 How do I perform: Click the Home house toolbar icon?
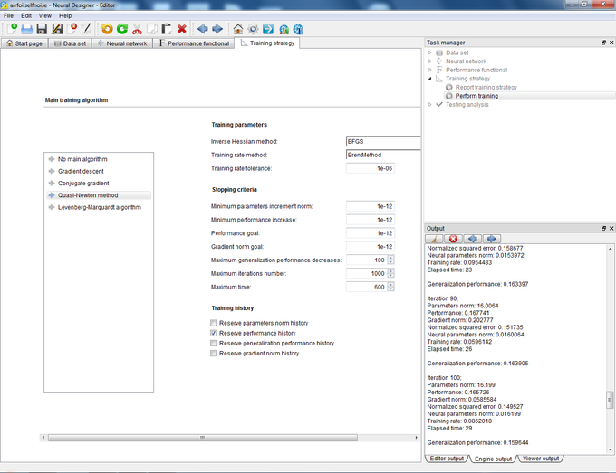coord(237,29)
